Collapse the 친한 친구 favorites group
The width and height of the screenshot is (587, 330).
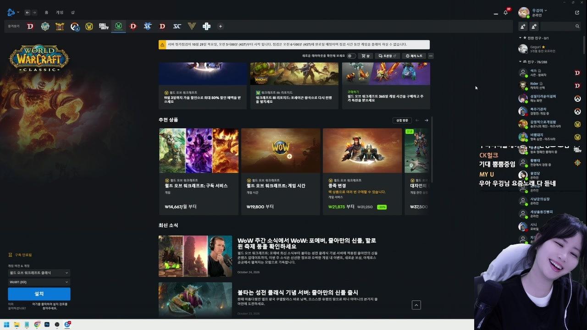click(x=534, y=38)
